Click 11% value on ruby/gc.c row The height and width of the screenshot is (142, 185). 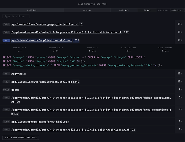[x=179, y=74]
